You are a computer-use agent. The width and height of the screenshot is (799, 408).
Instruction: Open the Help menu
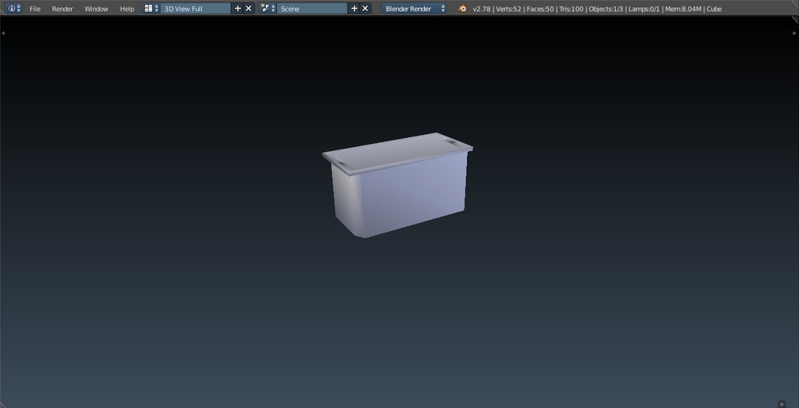(127, 9)
